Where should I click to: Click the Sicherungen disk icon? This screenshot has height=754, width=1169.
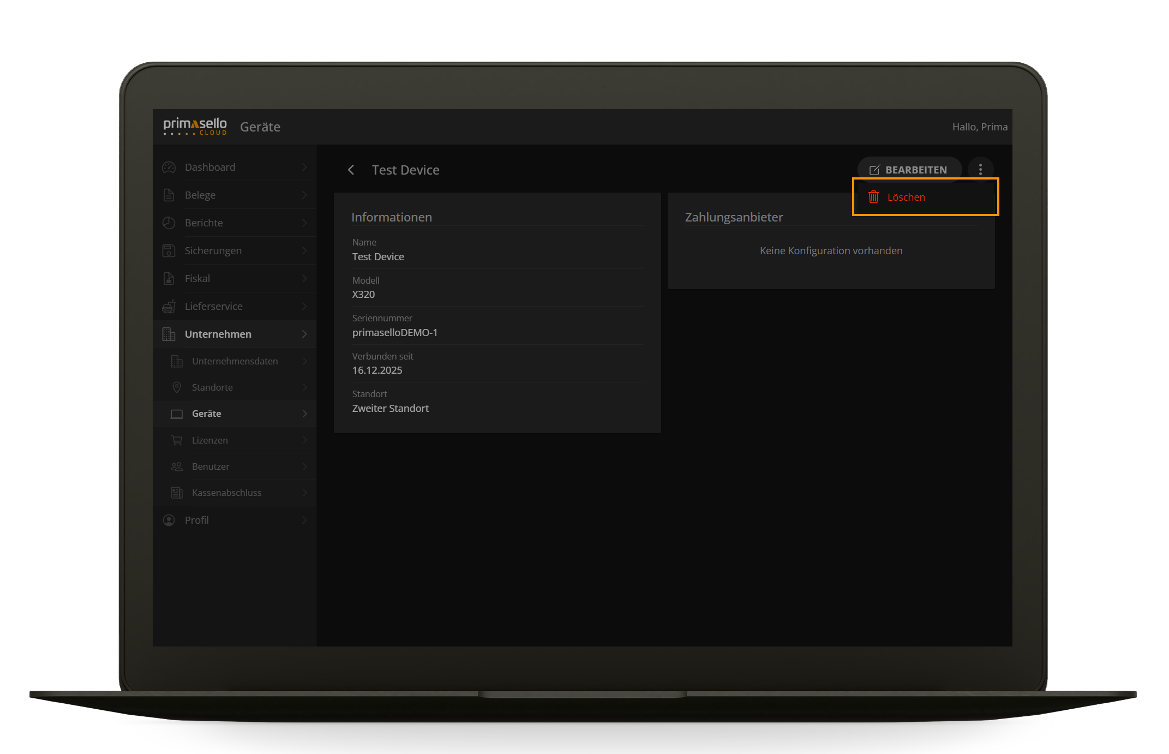click(169, 251)
